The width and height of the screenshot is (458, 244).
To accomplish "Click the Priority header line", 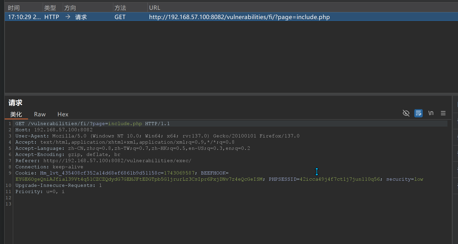I will 40,191.
